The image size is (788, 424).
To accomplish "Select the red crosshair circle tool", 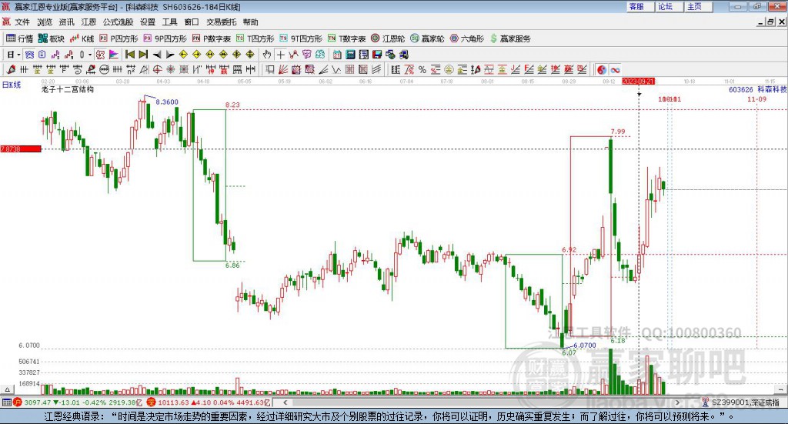I will [157, 70].
